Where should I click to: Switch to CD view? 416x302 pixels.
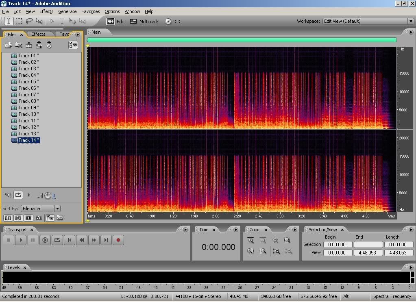click(x=173, y=22)
